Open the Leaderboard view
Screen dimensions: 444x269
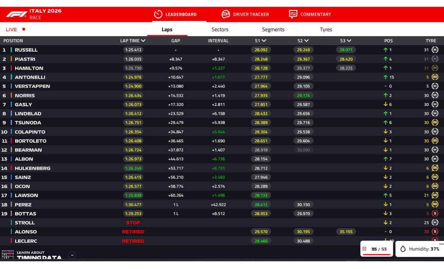click(175, 14)
